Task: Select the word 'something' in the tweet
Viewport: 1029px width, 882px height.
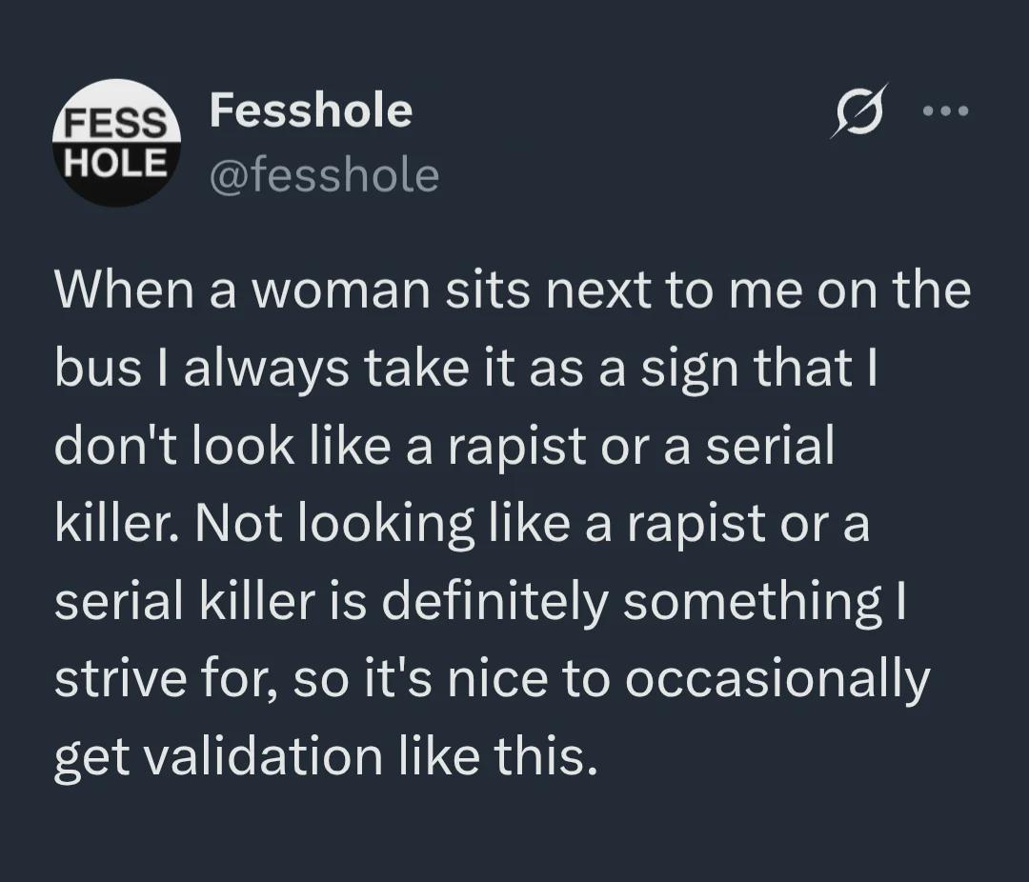Action: tap(753, 602)
